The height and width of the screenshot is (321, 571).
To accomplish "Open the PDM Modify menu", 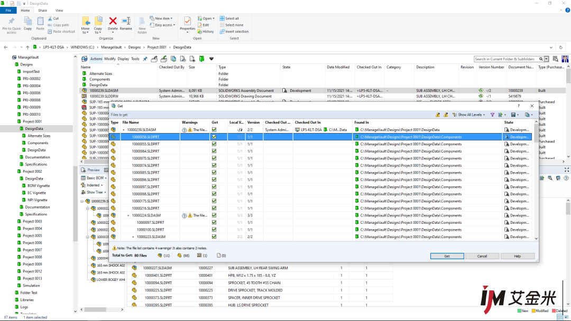I will [x=110, y=59].
